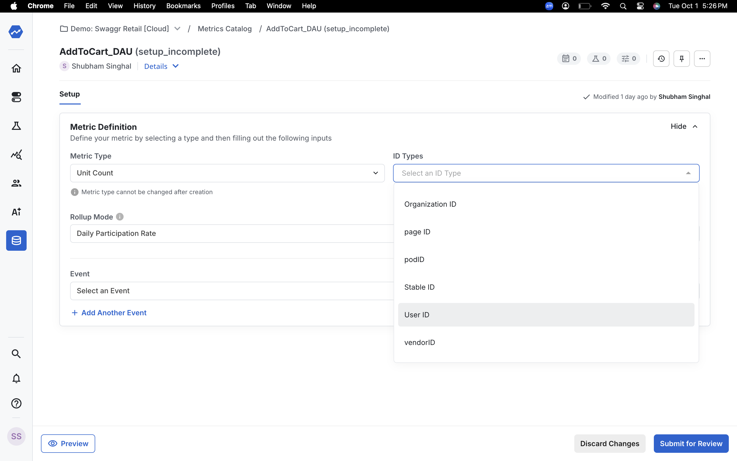The width and height of the screenshot is (737, 461).
Task: Collapse Metric Definition section with Hide
Action: pyautogui.click(x=684, y=127)
